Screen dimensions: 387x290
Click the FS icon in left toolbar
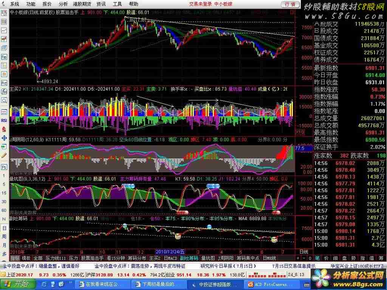[4, 167]
